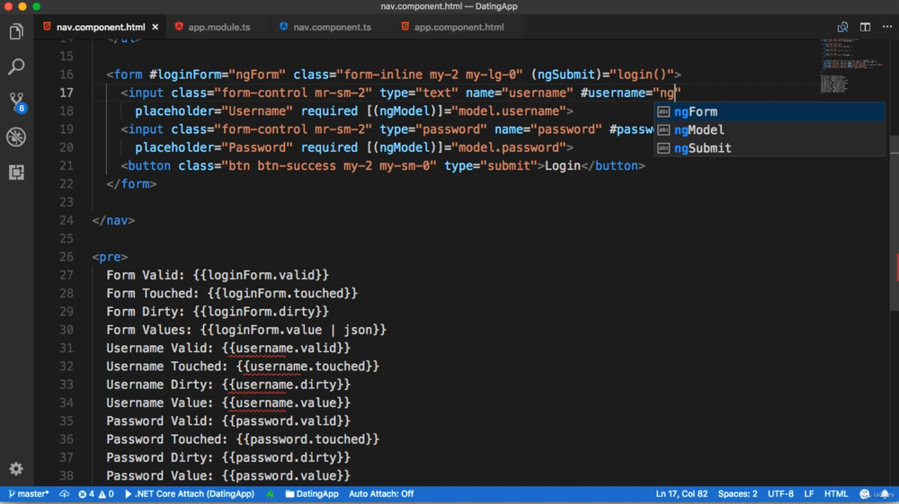Click the text 'Password Value: {{password.value}}'

pyautogui.click(x=228, y=475)
